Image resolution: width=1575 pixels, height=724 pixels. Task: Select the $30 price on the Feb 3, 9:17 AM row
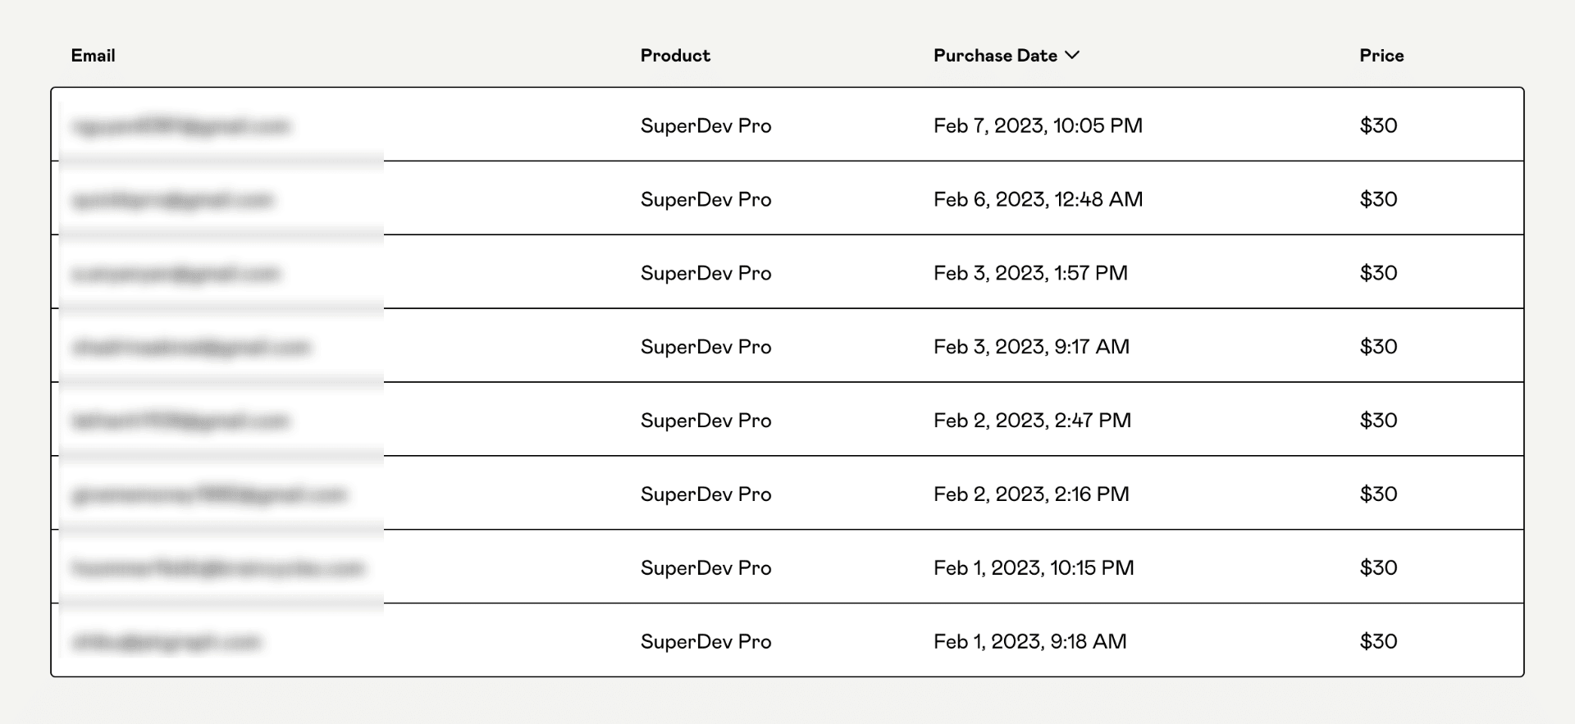tap(1376, 346)
